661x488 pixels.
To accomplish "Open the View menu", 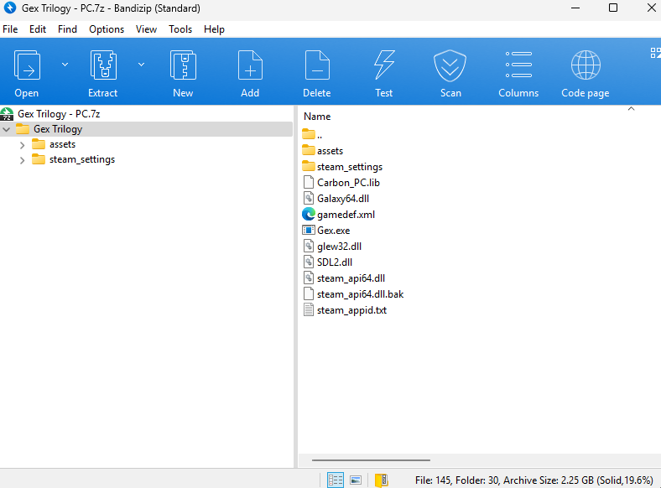I will point(146,29).
